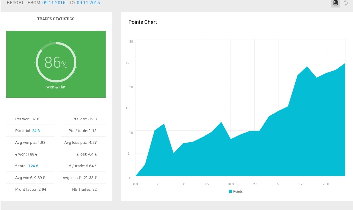The image size is (353, 210).
Task: Click the 86% Won & Flat gauge
Action: [56, 62]
